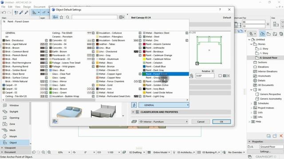Click the folder view icon in library browser
This screenshot has height=159, width=284.
(x=55, y=17)
